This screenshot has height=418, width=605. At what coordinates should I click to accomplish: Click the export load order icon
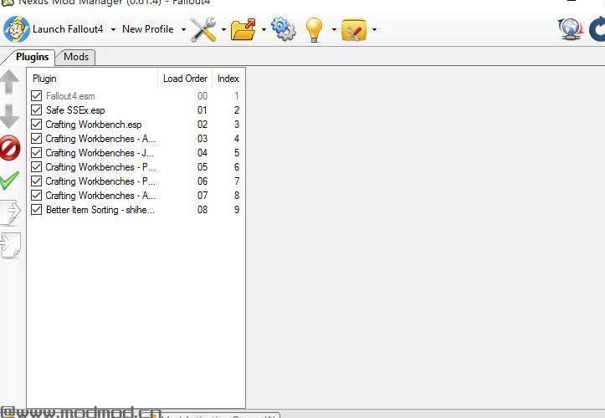pyautogui.click(x=10, y=212)
